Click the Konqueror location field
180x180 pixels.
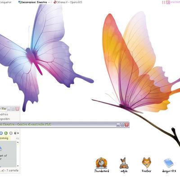(5, 138)
